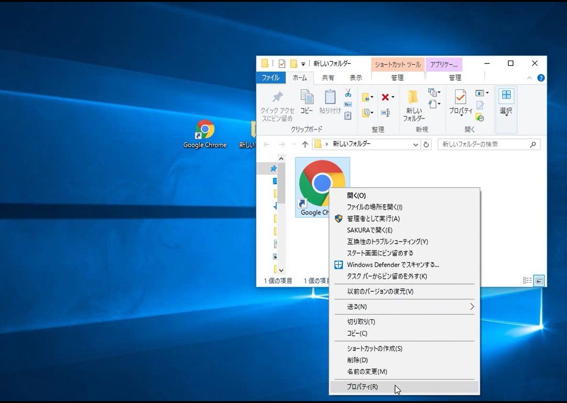Viewport: 567px width, 403px height.
Task: Choose Delete (削除) in context menu
Action: click(405, 360)
